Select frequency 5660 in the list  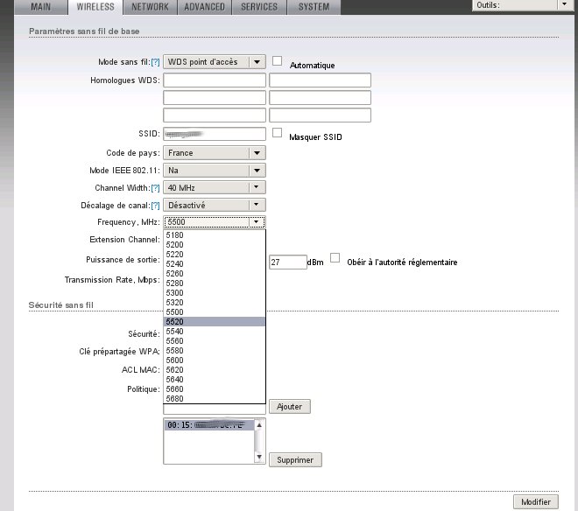[215, 388]
